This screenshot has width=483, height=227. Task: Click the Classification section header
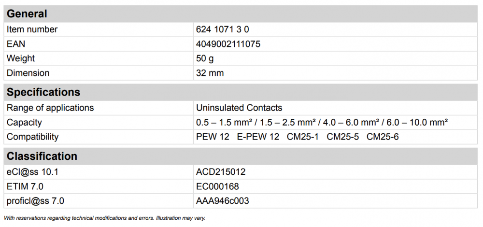tap(42, 156)
